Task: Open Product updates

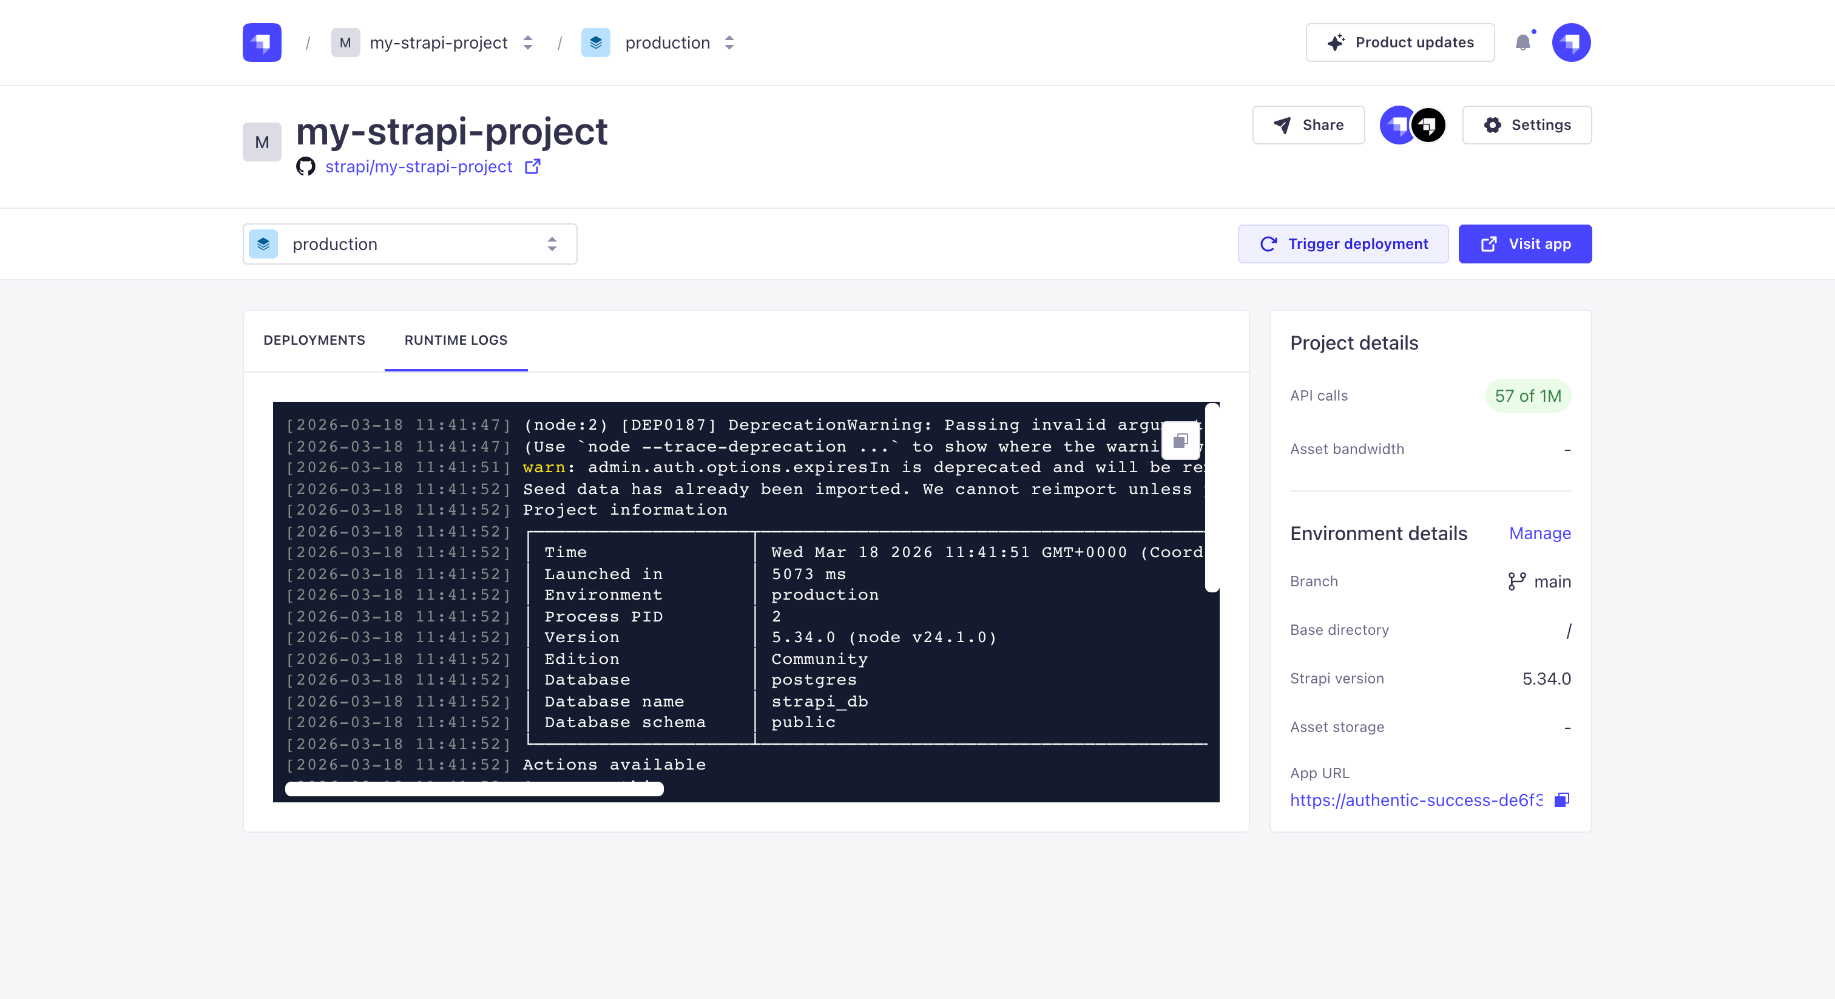Action: click(1399, 42)
